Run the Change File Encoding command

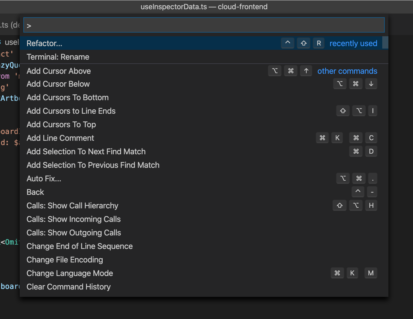coord(65,260)
